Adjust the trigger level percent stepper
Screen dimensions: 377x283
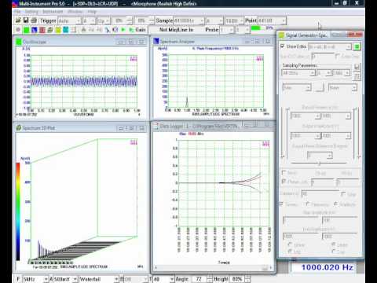pyautogui.click(x=130, y=20)
